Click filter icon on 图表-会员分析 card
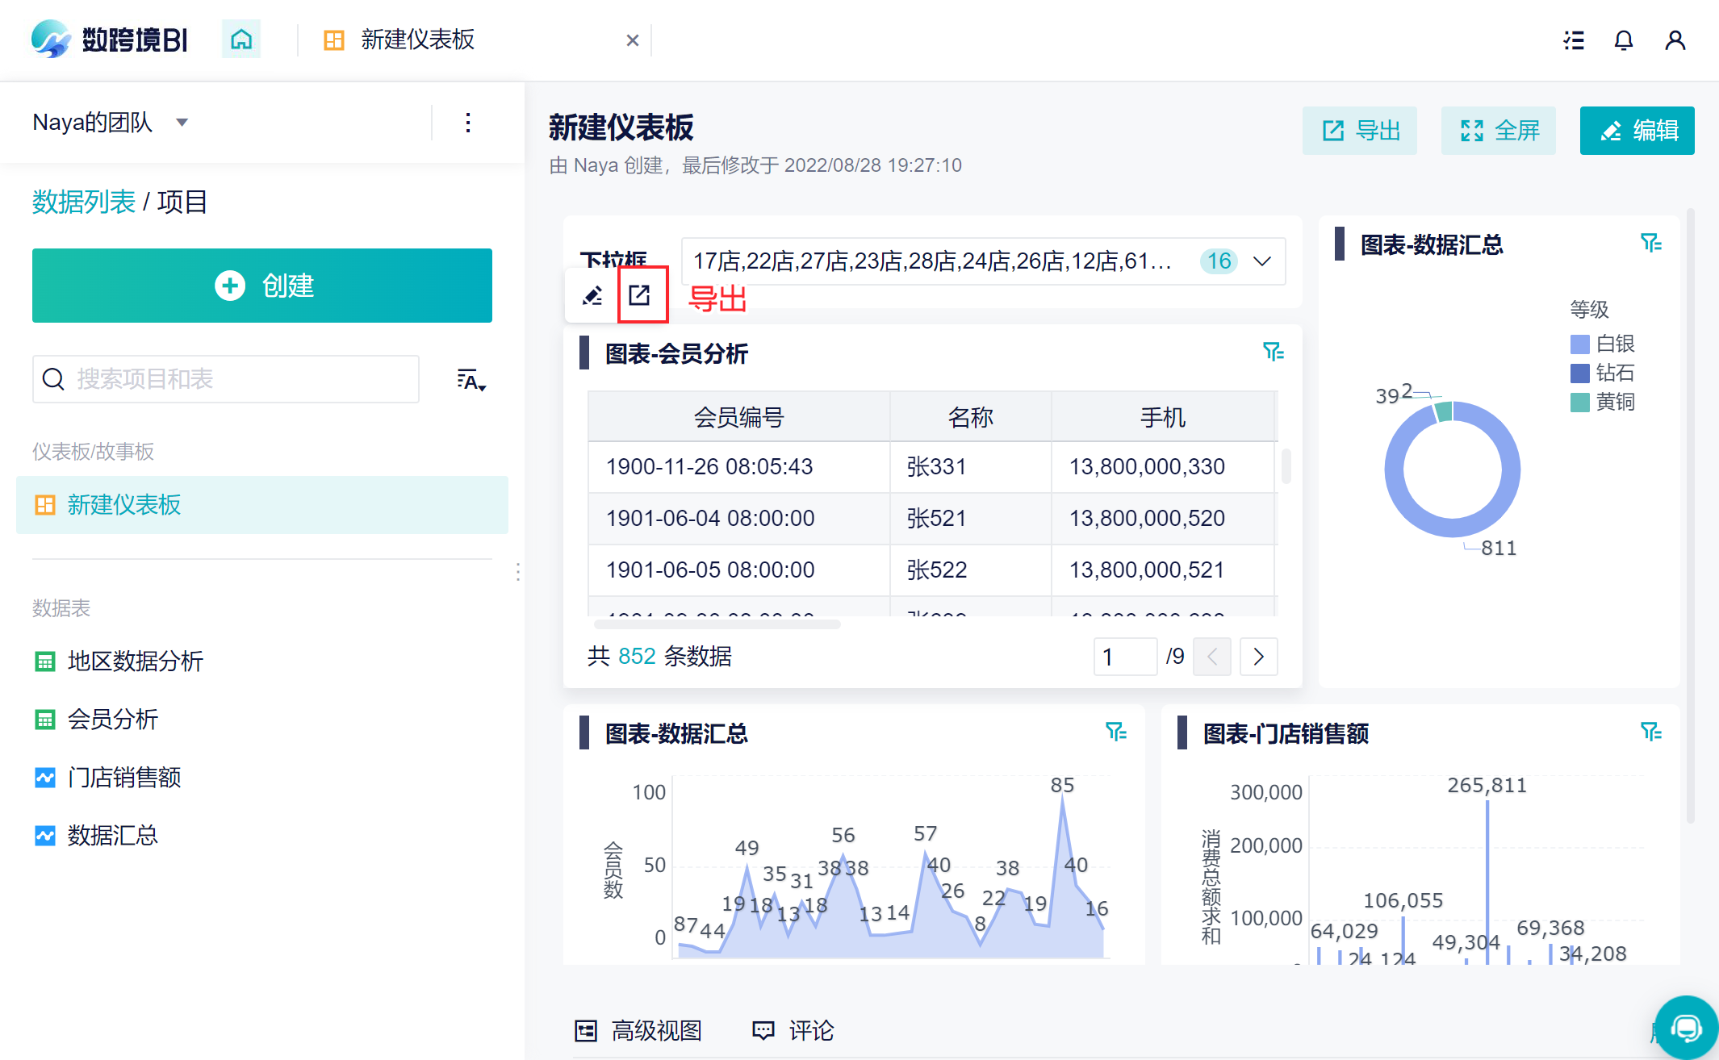Viewport: 1719px width, 1060px height. pos(1273,352)
